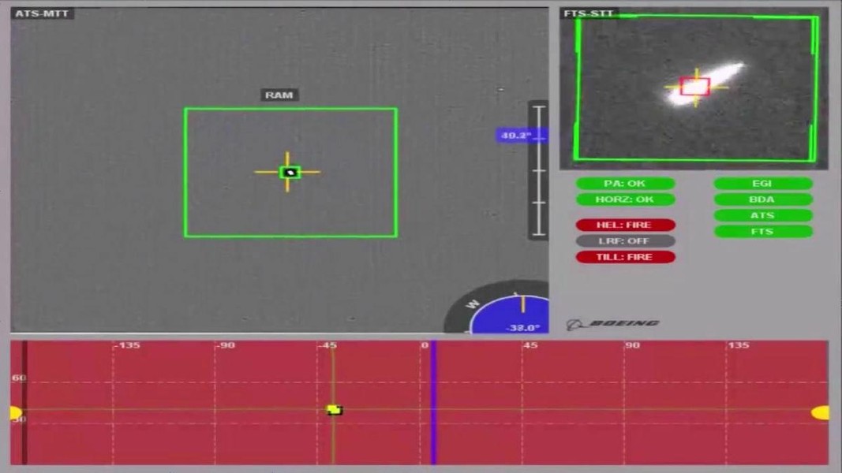Click the -45 azimuth grid label
842x473 pixels.
click(327, 345)
